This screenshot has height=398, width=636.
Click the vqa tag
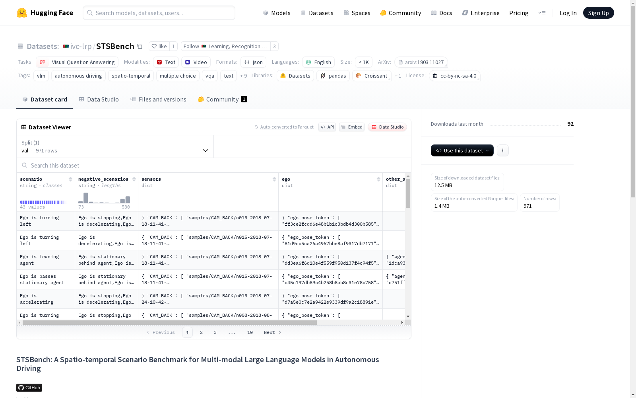coord(210,76)
